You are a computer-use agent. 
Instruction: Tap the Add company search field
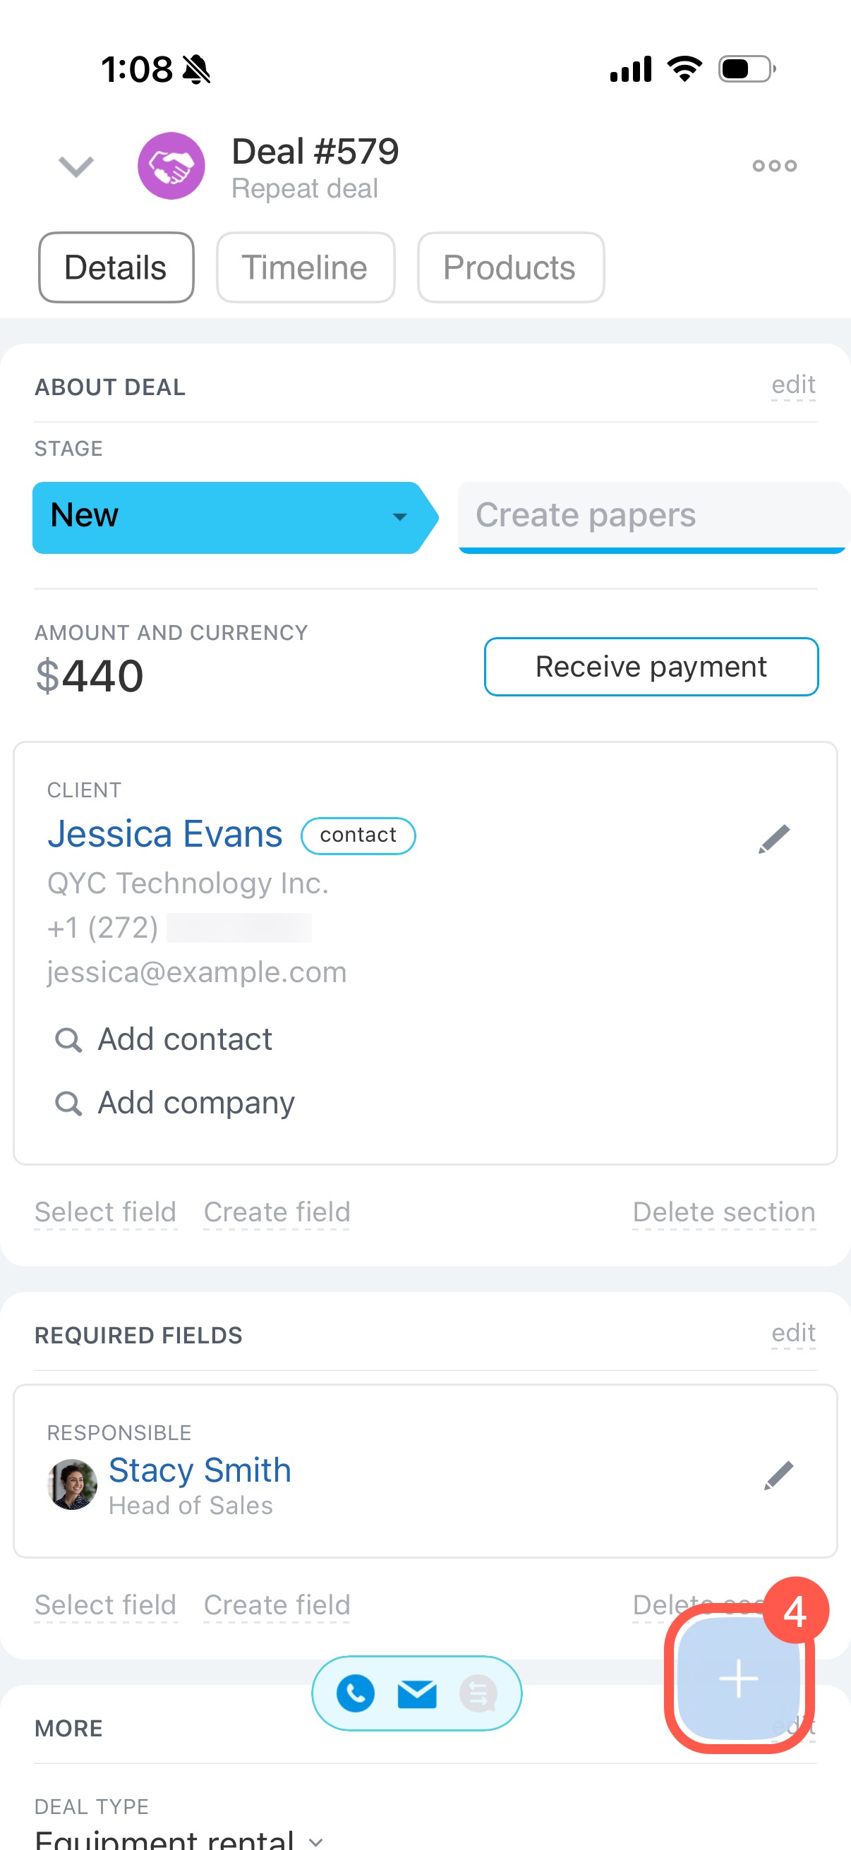pos(195,1102)
